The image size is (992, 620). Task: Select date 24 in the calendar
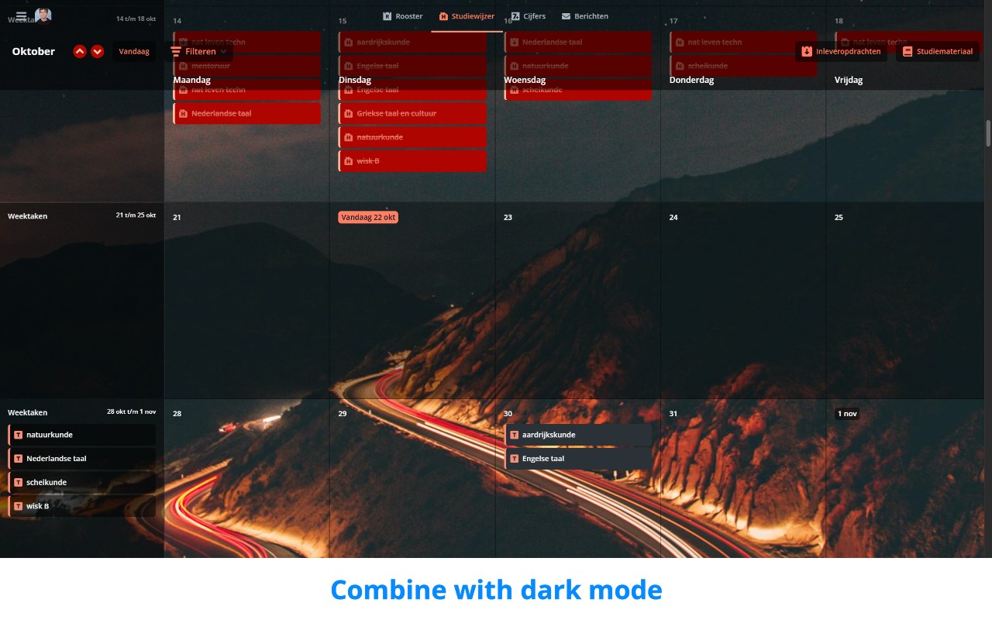coord(673,218)
